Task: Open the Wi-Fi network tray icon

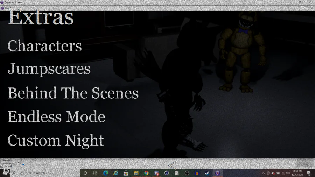Action: click(x=283, y=173)
